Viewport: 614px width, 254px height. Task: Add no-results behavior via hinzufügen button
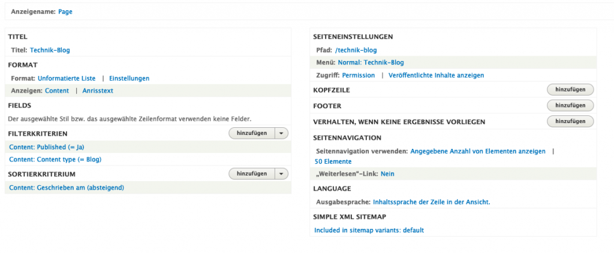point(570,122)
